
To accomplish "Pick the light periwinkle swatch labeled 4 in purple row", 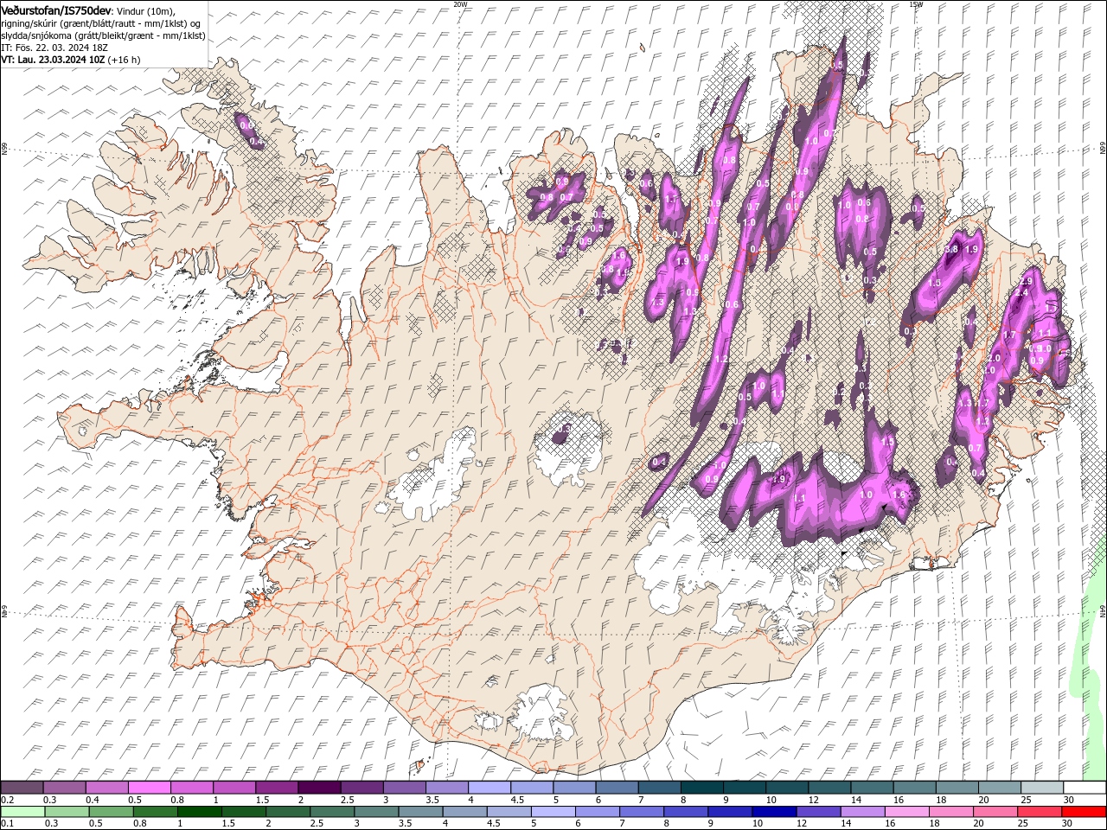I will tap(489, 788).
